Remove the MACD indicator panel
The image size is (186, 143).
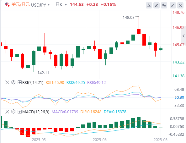click(7, 112)
